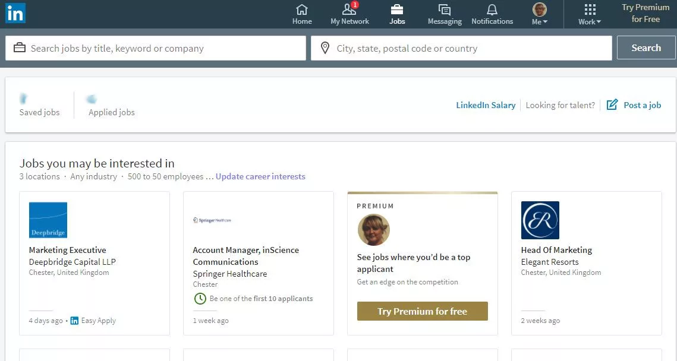677x361 pixels.
Task: Click Deepbridge company logo
Action: pos(48,220)
